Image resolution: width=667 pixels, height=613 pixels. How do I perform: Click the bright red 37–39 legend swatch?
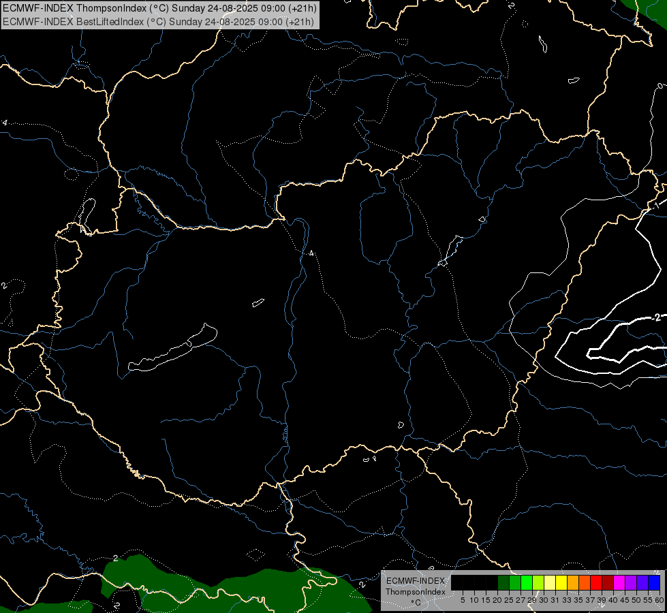(x=596, y=582)
